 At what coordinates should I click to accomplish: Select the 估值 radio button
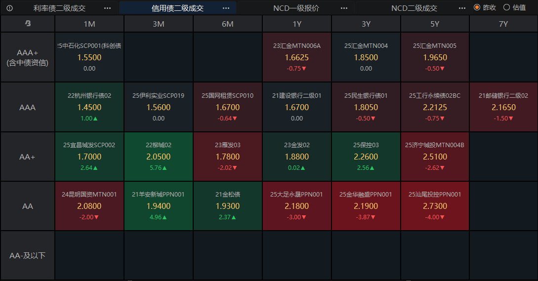(x=506, y=7)
